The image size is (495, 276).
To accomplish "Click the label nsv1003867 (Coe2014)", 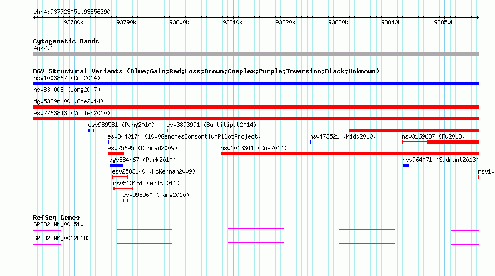I will [67, 78].
